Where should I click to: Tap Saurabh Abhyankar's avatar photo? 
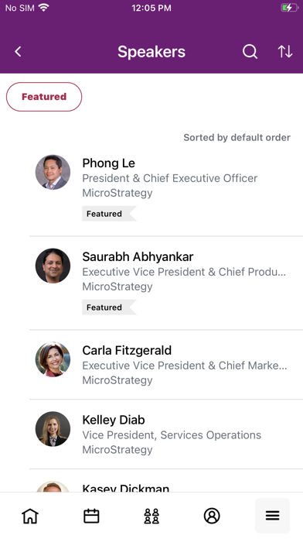tap(53, 266)
